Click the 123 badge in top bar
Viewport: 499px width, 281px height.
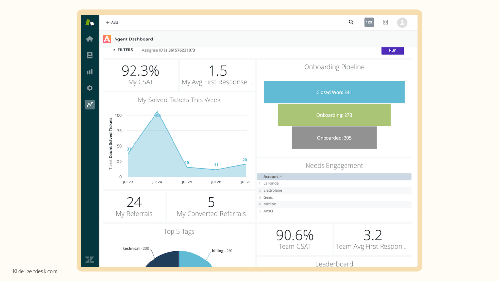click(369, 22)
